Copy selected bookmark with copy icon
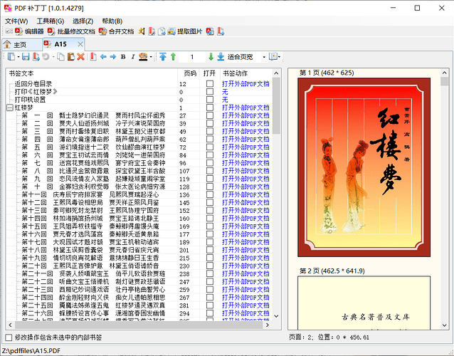The image size is (454, 356). pos(60,57)
